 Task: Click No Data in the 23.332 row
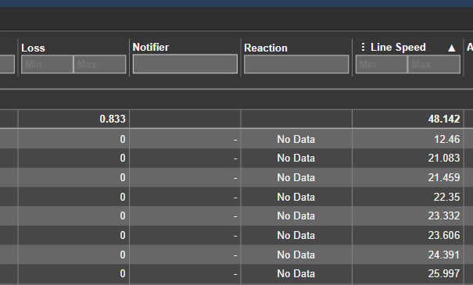(296, 216)
